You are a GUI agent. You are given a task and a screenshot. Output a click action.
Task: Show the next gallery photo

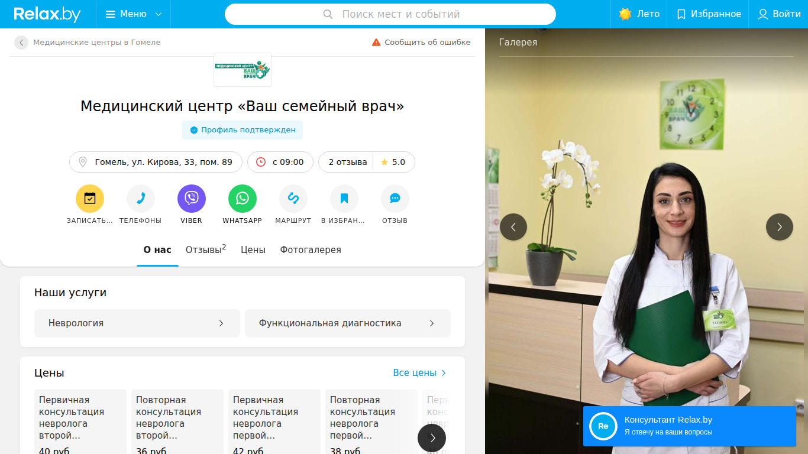click(x=780, y=227)
